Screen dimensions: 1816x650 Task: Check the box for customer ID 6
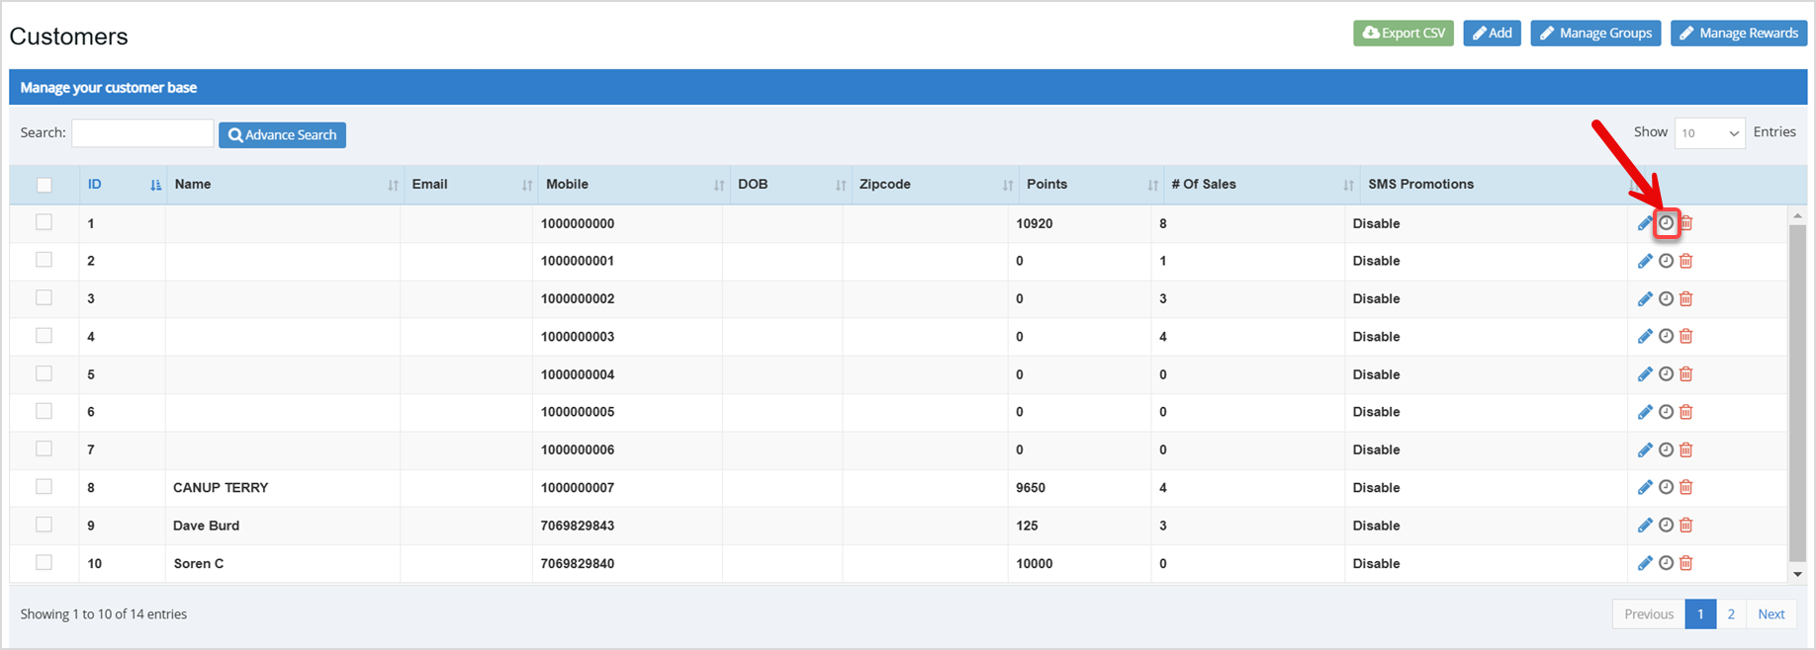pos(44,411)
